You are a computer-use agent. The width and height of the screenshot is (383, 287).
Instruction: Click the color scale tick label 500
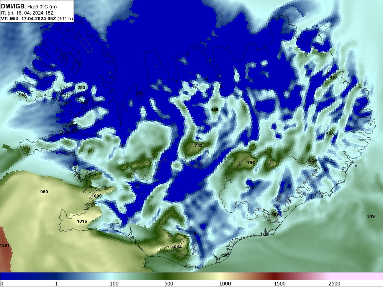tap(169, 284)
